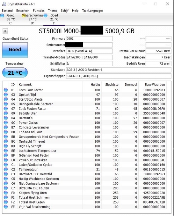Click the blue Goed health status button
The image size is (174, 216).
point(15,50)
